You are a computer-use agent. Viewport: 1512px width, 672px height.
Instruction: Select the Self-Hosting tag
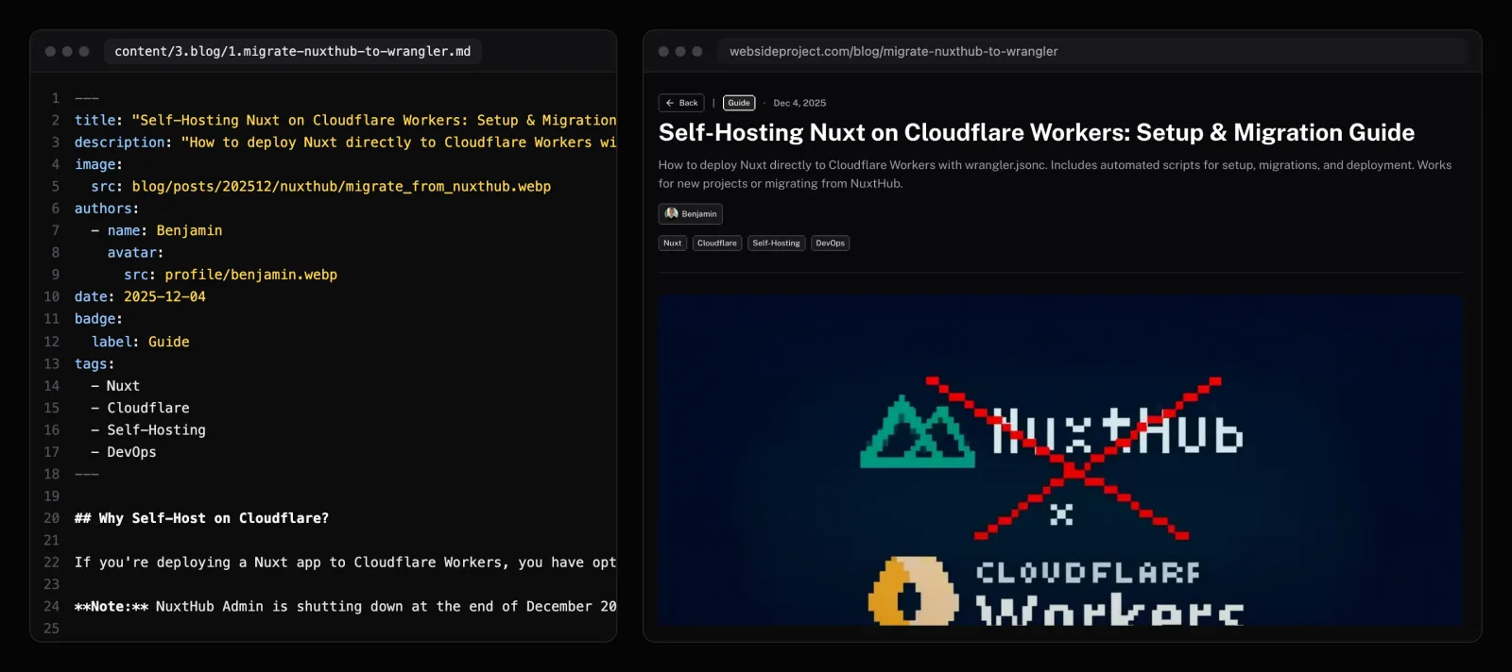[x=776, y=244]
